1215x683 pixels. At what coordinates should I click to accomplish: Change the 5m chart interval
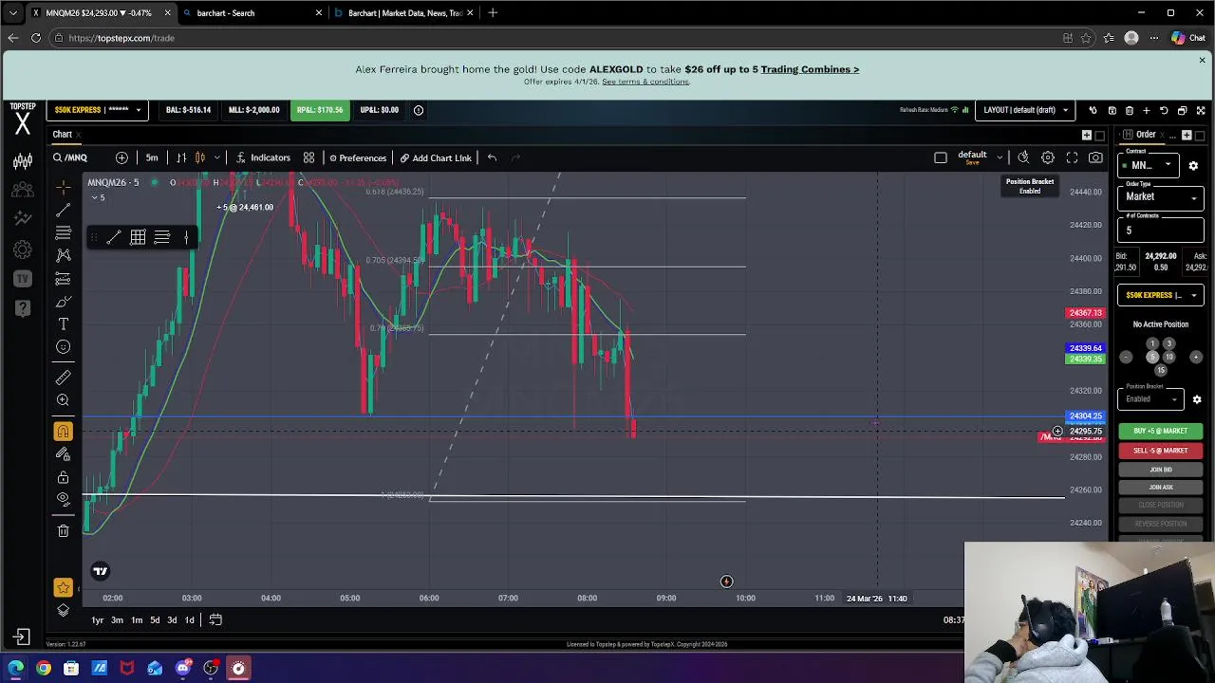tap(152, 157)
